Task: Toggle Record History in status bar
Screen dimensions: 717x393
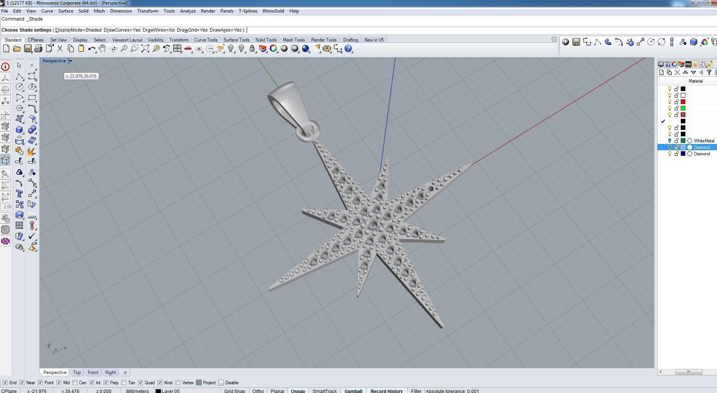Action: point(386,391)
